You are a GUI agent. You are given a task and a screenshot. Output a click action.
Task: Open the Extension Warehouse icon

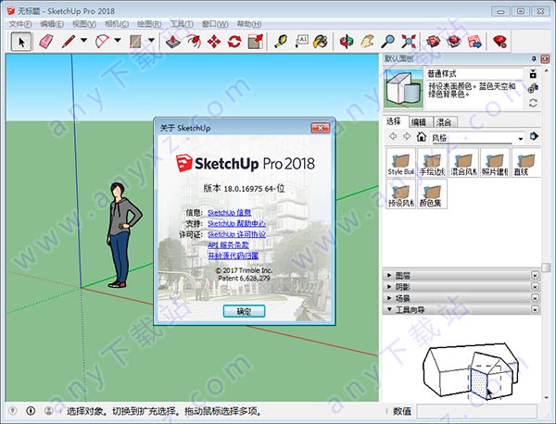[x=453, y=42]
